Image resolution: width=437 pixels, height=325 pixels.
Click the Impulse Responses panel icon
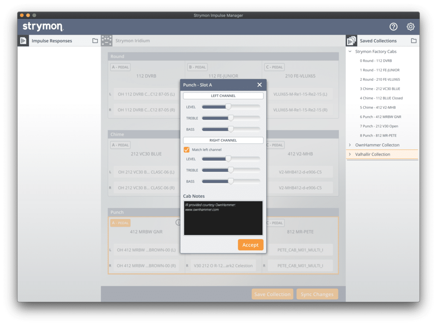(x=23, y=41)
